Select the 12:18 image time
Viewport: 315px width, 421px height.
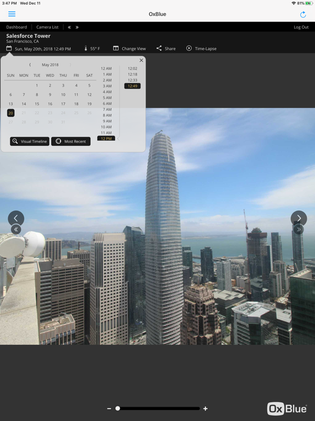(132, 75)
